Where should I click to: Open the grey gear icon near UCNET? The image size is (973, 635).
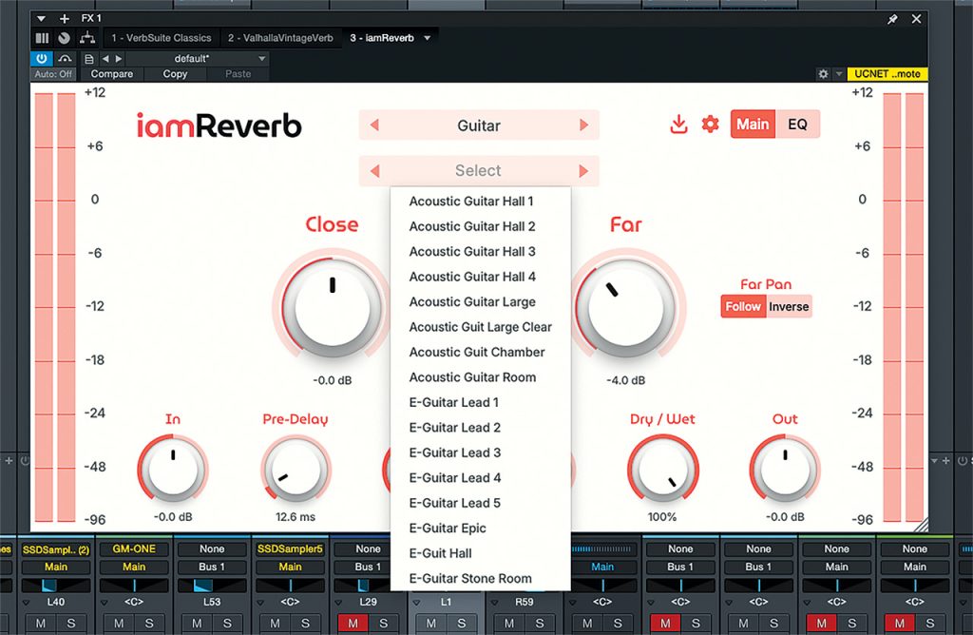[x=823, y=74]
